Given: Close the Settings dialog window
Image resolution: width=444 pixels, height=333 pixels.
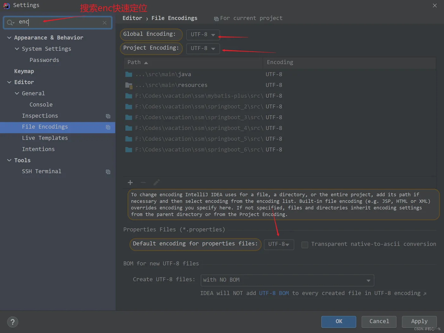Looking at the screenshot, I should [435, 5].
